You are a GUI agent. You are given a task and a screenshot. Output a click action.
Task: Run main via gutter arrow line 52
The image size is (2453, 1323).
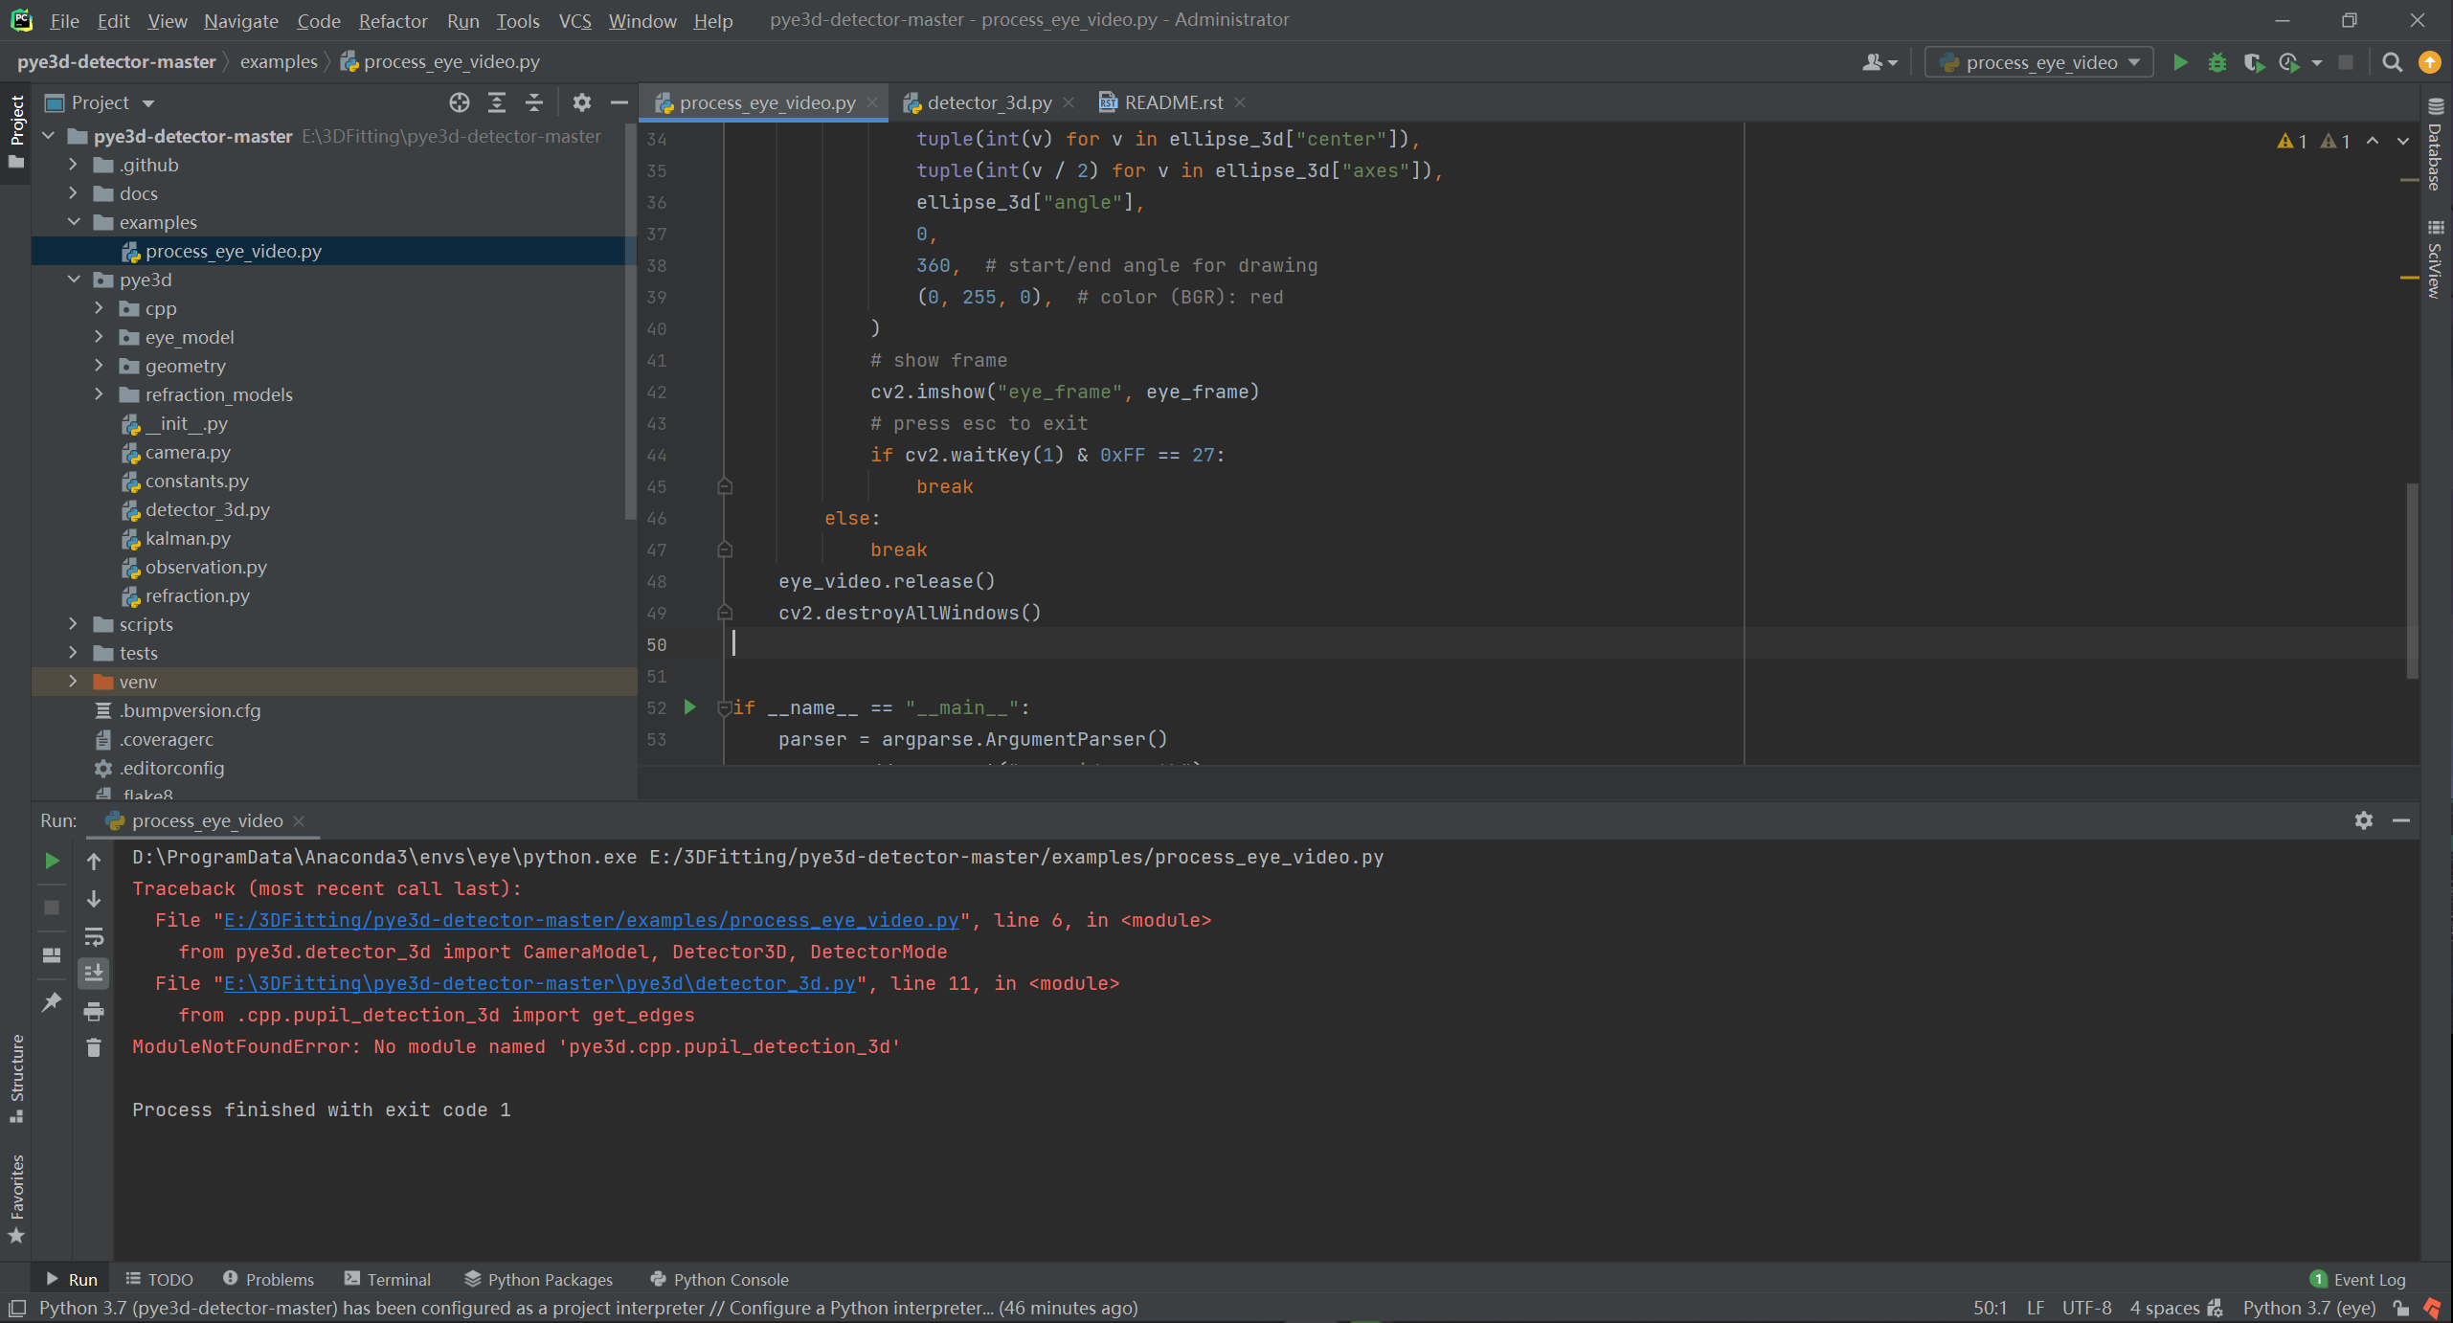[x=689, y=707]
